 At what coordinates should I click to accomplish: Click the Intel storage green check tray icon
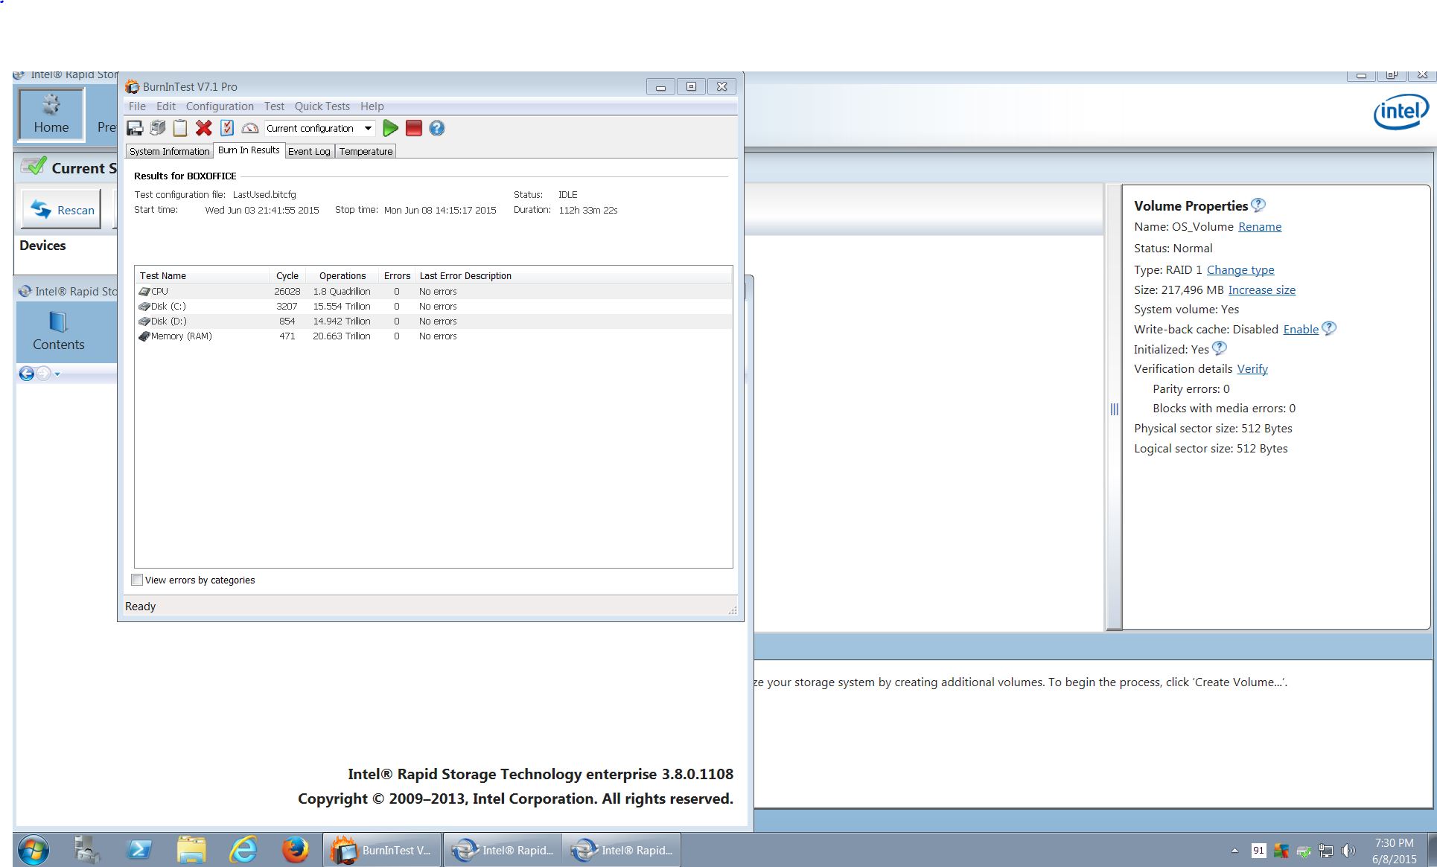1304,851
